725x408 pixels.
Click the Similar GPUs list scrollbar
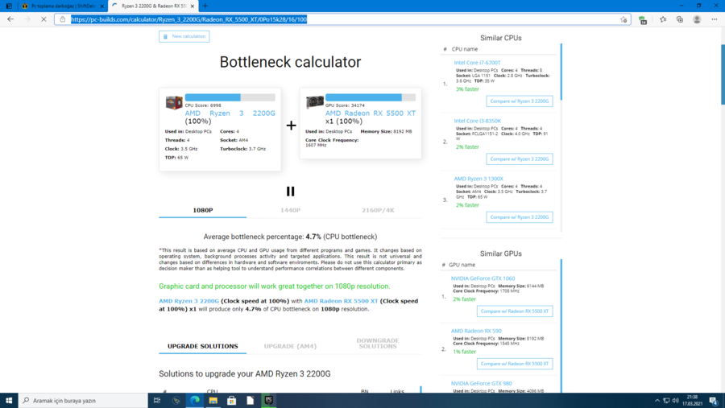[561, 326]
